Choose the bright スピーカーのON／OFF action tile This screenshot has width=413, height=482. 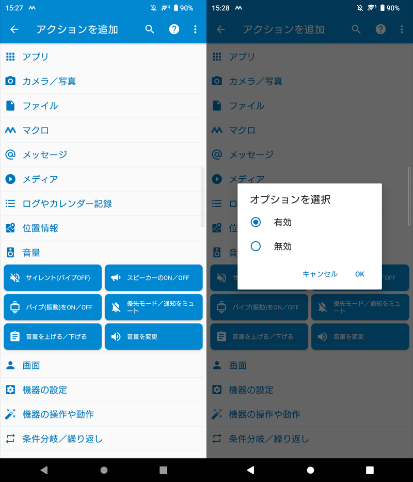point(153,278)
